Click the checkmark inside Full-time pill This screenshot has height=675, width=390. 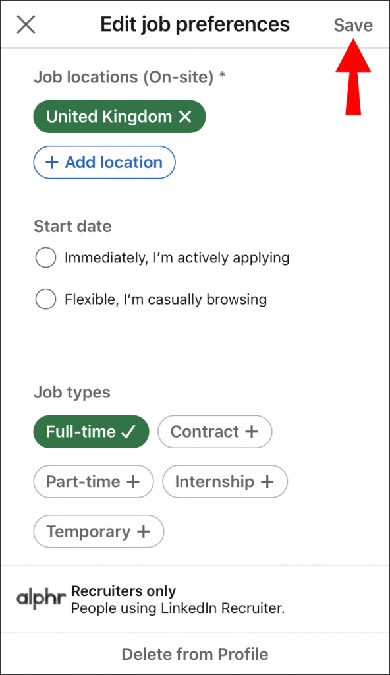(x=128, y=432)
